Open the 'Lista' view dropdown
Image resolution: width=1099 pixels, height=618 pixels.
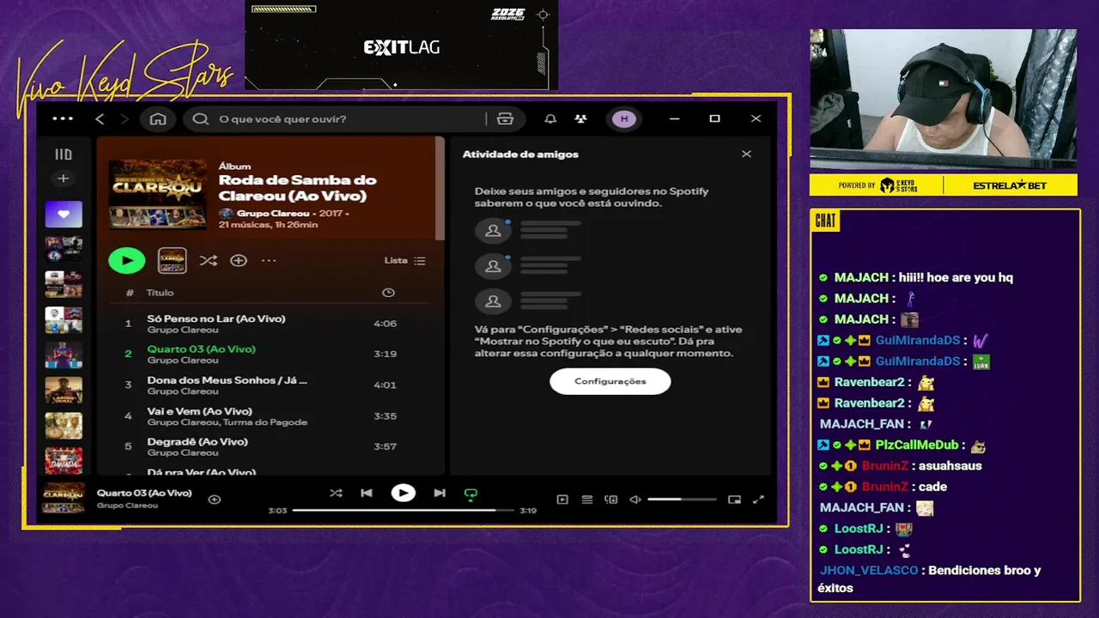pos(404,260)
